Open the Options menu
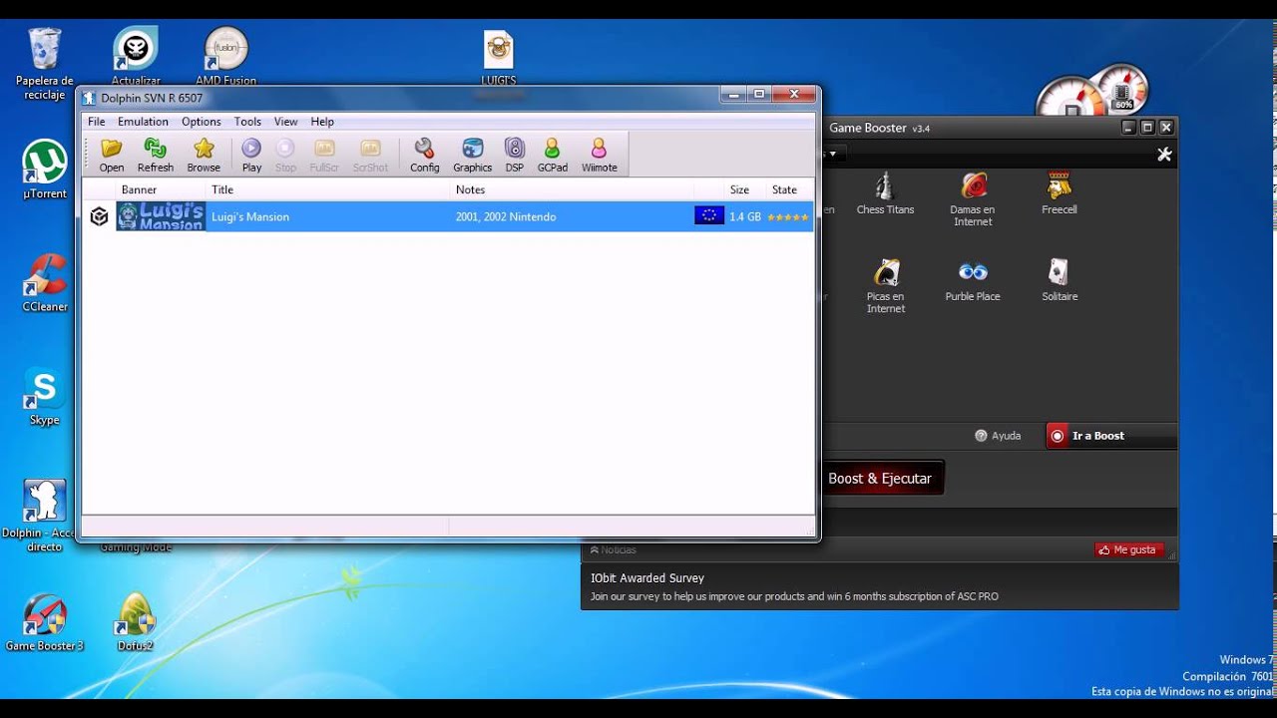The image size is (1277, 718). pyautogui.click(x=202, y=122)
